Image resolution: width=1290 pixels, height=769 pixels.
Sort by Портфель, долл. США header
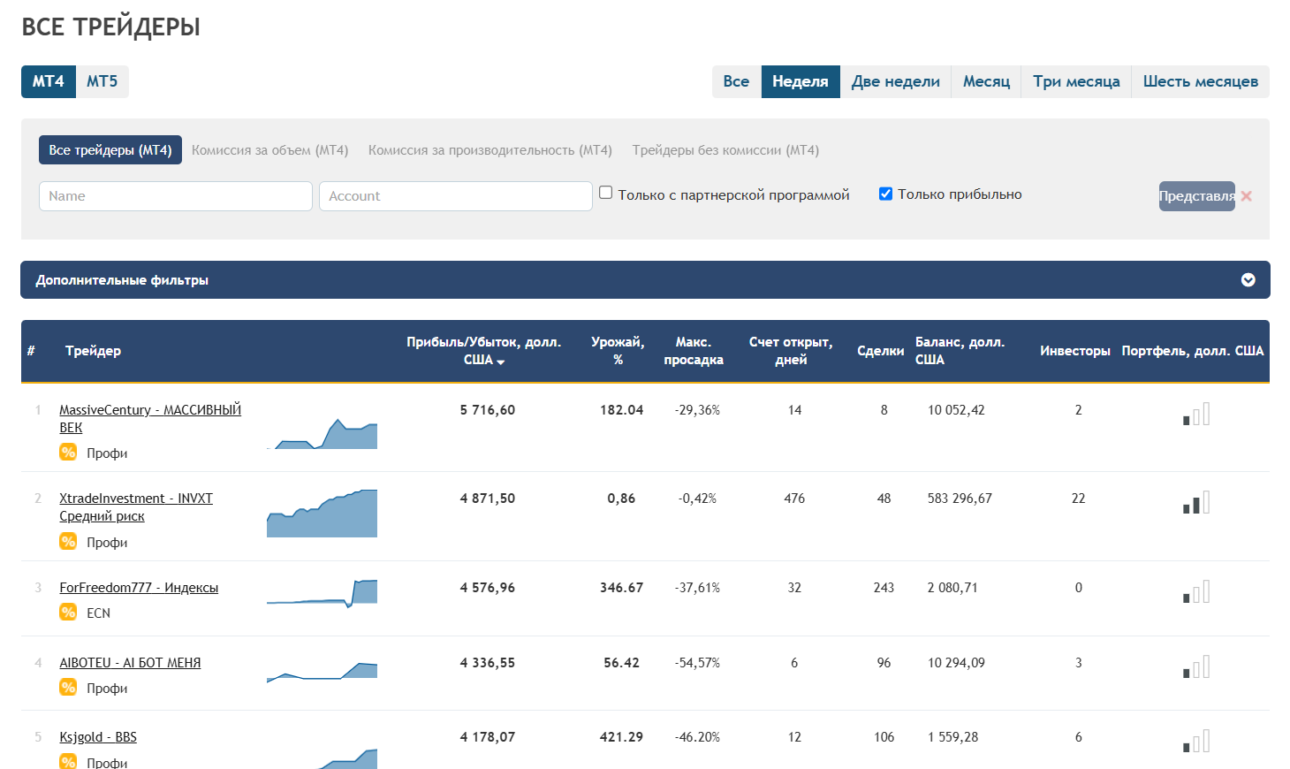1193,351
